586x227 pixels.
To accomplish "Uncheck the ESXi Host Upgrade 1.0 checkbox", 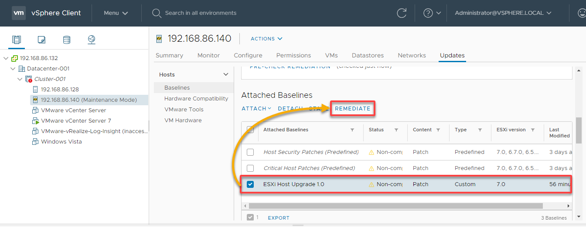I will (x=250, y=184).
